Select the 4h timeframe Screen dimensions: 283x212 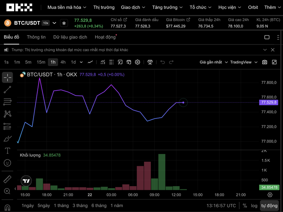(x=63, y=62)
